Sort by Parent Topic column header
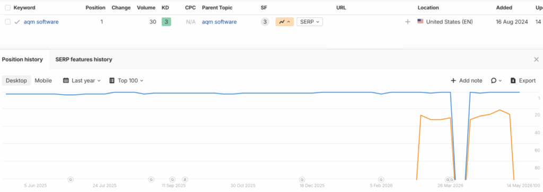This screenshot has height=192, width=543. pos(217,7)
